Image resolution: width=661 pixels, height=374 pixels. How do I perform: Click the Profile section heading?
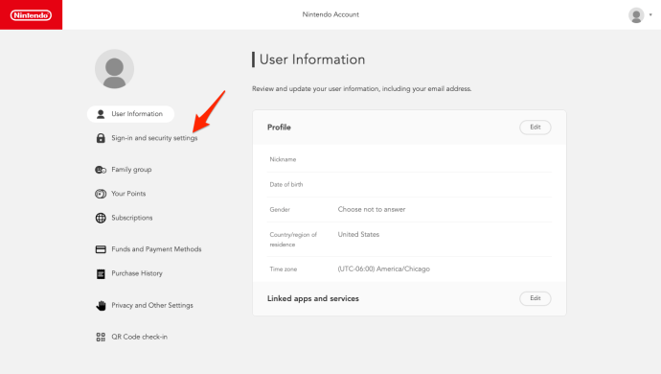[x=279, y=128]
